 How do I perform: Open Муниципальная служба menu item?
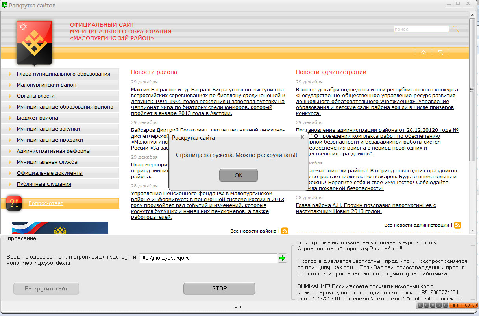coord(47,162)
